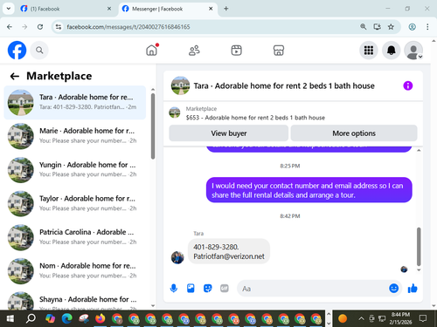Open Chrome three-dot menu
The width and height of the screenshot is (437, 327).
pos(427,27)
